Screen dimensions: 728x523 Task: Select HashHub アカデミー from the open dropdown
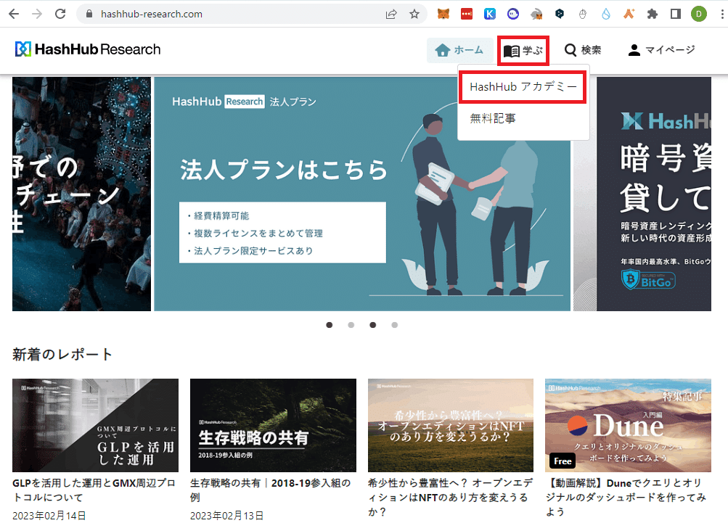coord(522,86)
